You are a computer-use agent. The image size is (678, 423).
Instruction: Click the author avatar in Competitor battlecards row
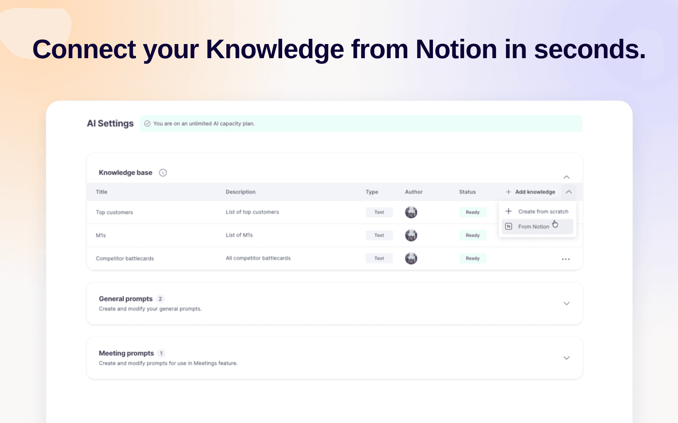pyautogui.click(x=411, y=258)
